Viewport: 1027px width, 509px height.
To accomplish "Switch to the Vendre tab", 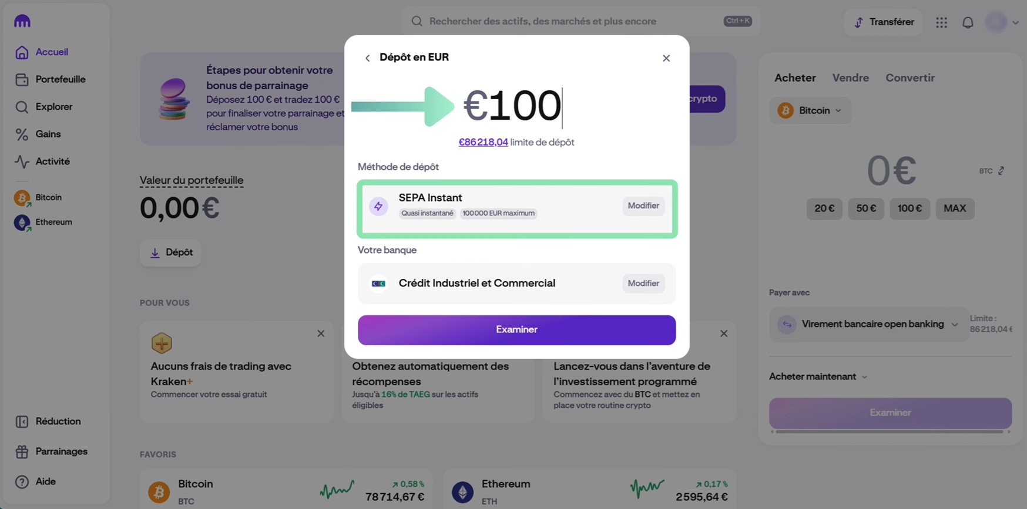I will click(850, 77).
